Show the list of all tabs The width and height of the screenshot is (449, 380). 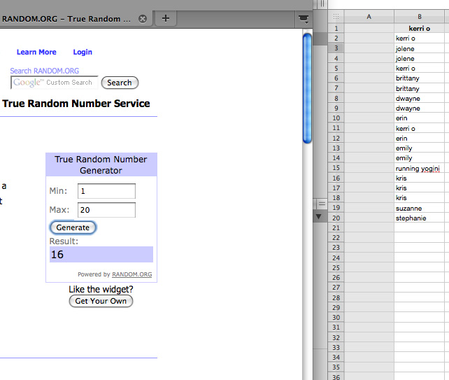tap(303, 19)
